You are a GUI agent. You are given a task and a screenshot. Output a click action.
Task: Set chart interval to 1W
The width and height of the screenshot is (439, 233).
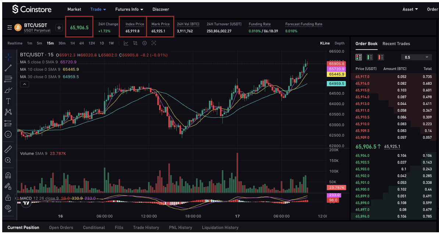click(111, 43)
